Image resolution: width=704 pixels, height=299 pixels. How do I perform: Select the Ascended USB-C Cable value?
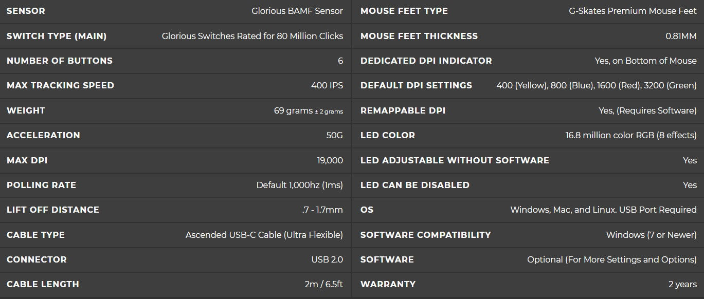click(x=264, y=235)
